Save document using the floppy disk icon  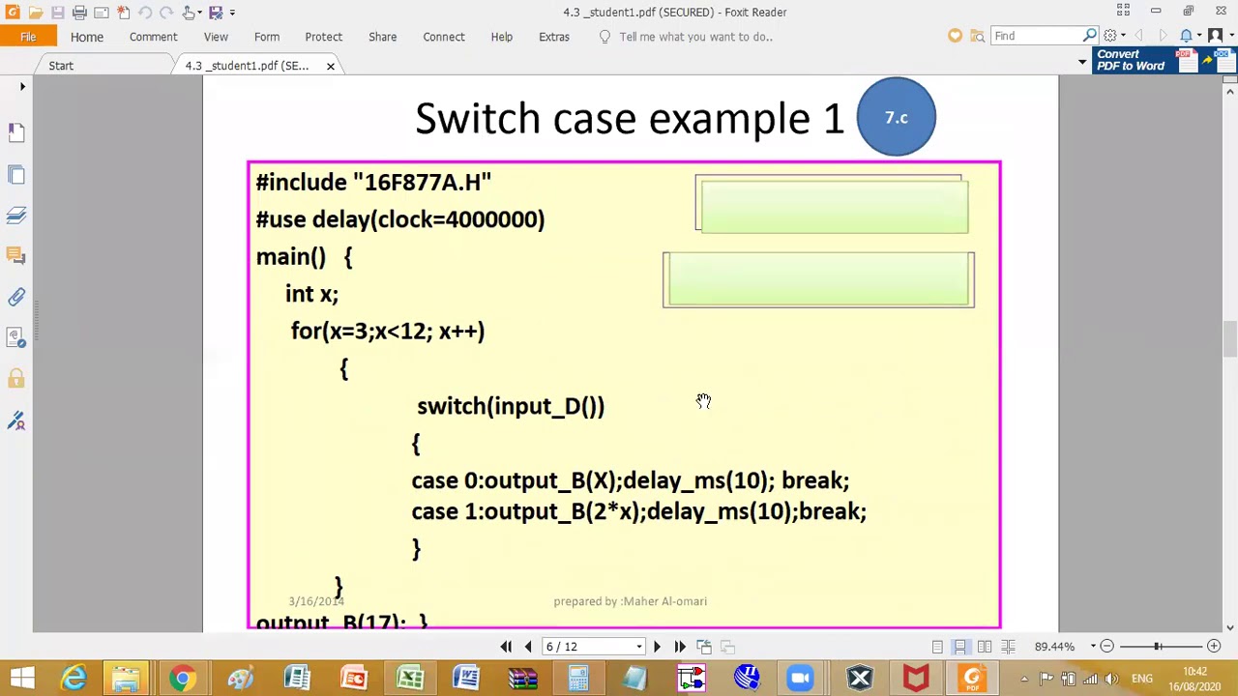57,12
